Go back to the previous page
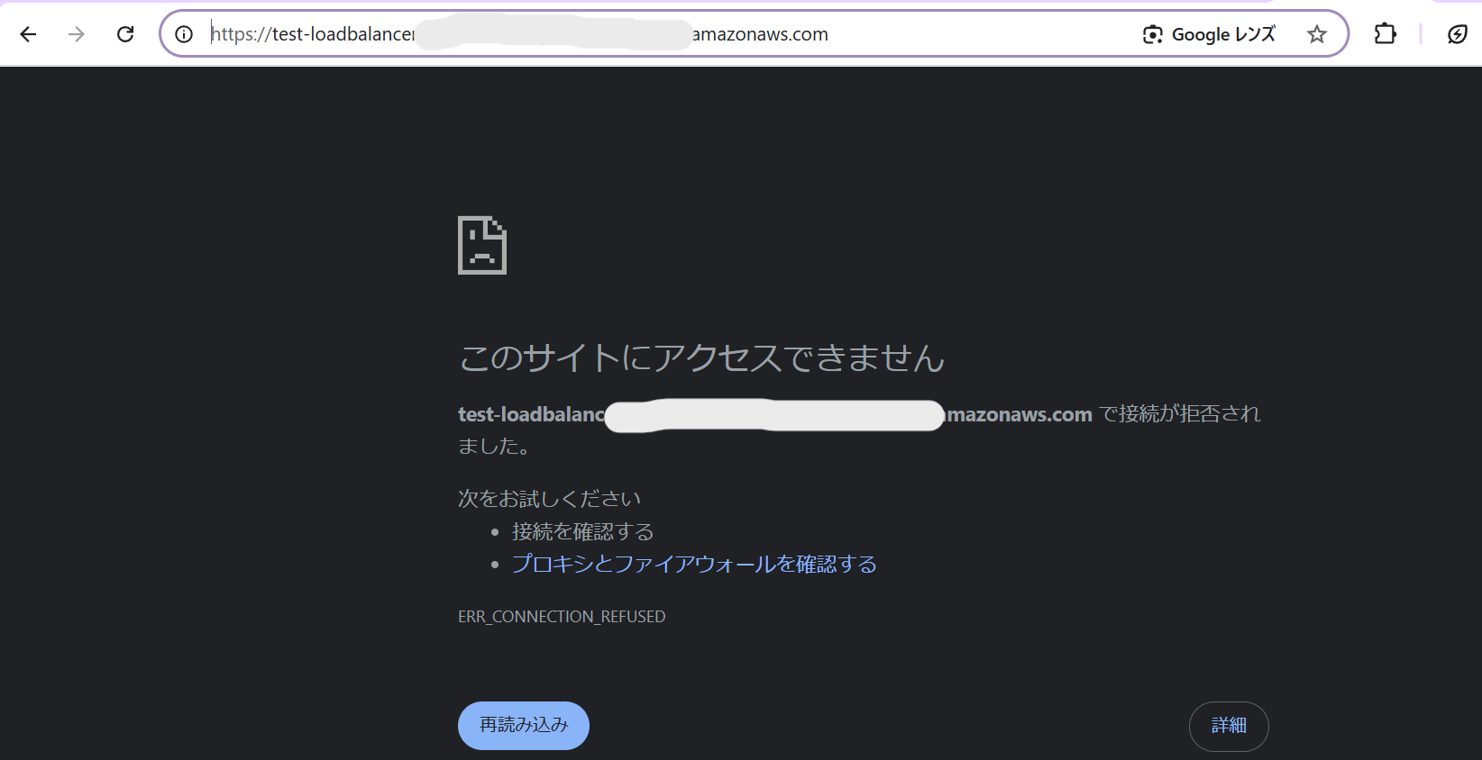This screenshot has height=760, width=1482. click(28, 34)
